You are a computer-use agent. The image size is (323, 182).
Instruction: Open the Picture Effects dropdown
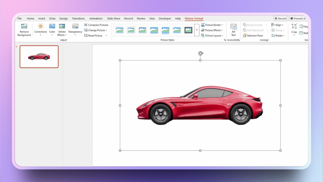coord(212,30)
